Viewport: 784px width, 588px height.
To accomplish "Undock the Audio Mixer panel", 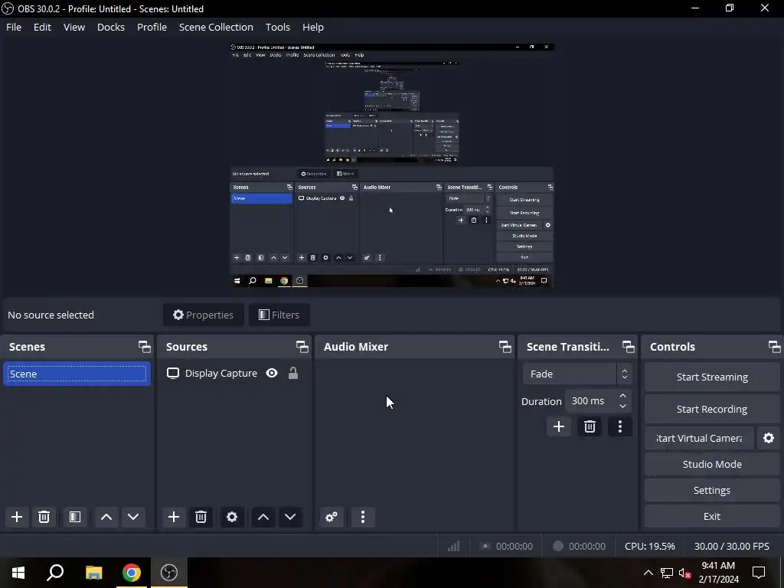I will tap(505, 347).
